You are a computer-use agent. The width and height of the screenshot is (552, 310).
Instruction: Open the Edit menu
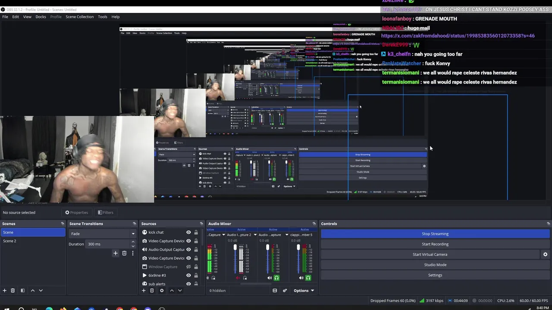16,17
